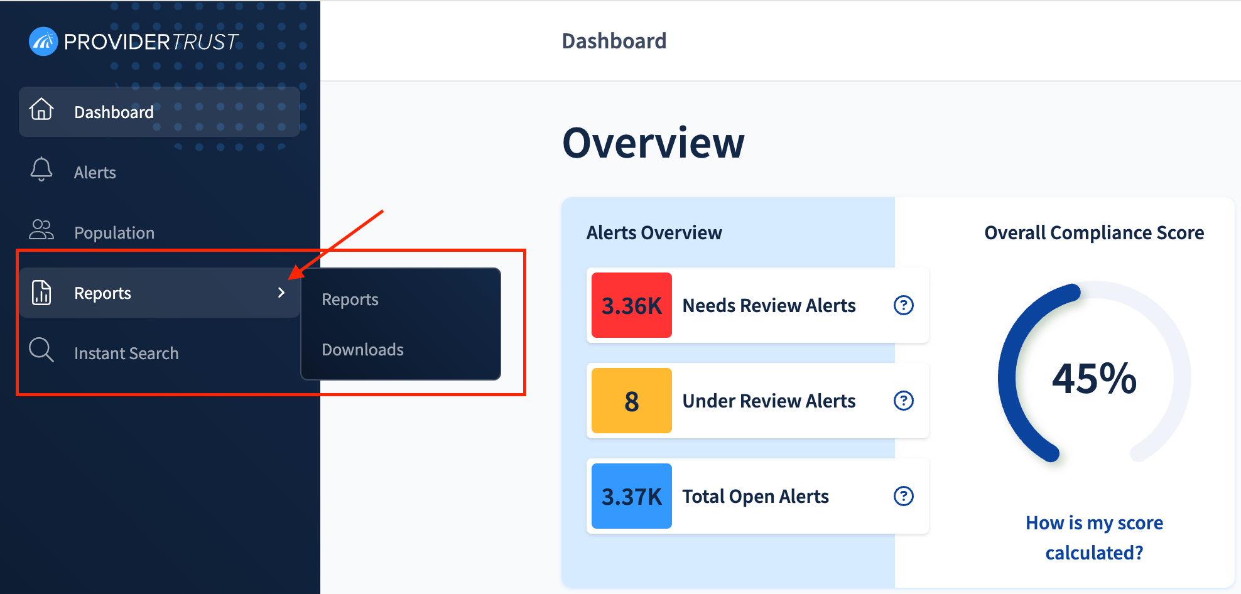Open the Total Open Alerts card
Viewport: 1241px width, 594px height.
[x=757, y=496]
